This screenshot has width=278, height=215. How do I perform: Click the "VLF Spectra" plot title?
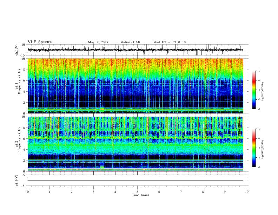tap(40, 42)
